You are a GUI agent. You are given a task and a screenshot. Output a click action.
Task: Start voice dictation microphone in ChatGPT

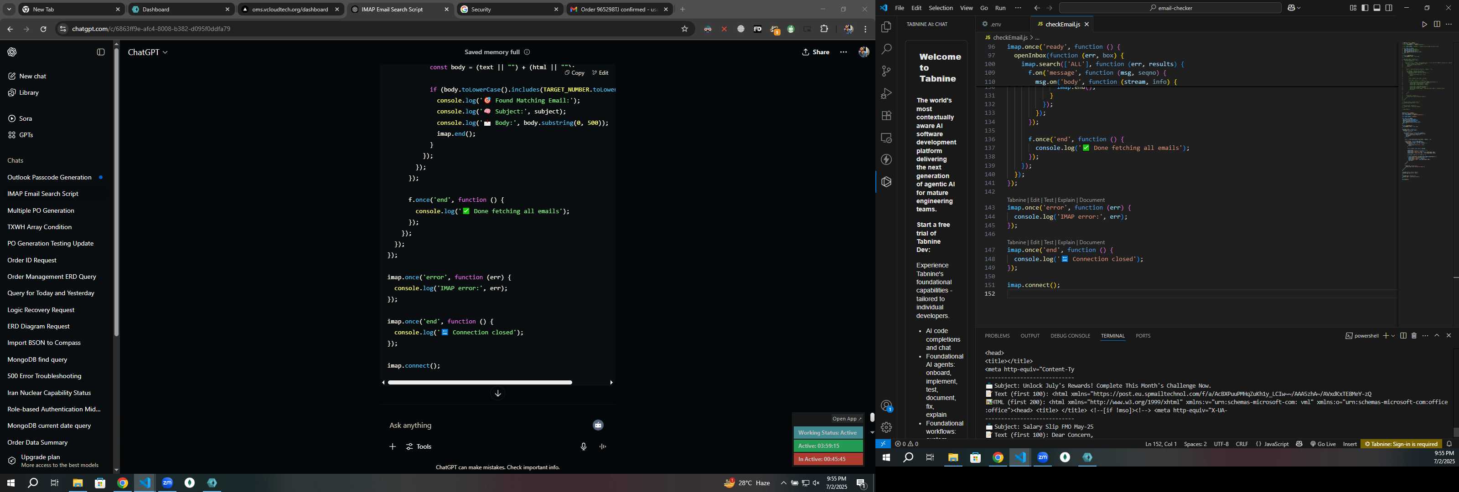click(x=584, y=447)
